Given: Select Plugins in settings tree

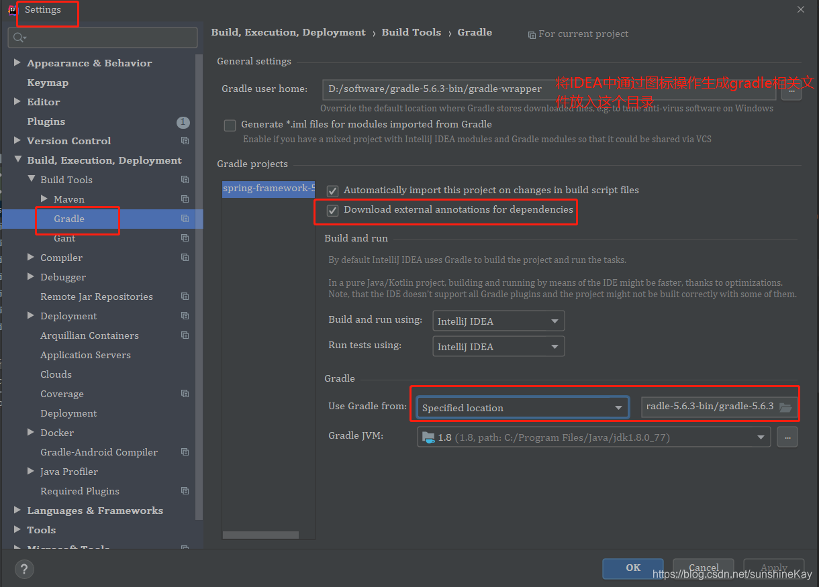Looking at the screenshot, I should [46, 121].
